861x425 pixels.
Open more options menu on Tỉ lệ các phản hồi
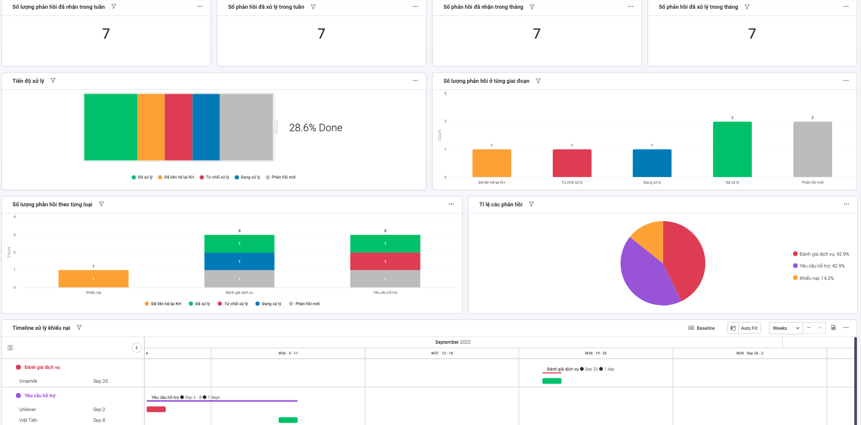pyautogui.click(x=846, y=204)
